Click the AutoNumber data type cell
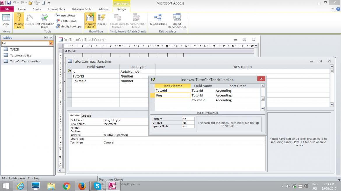 [x=138, y=71]
